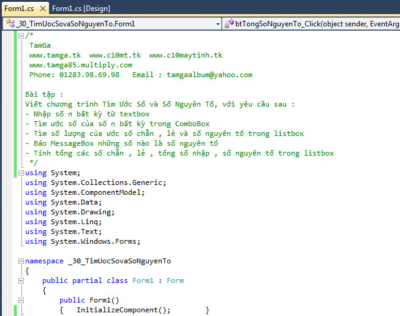Collapse the public partial class Form1

point(21,281)
